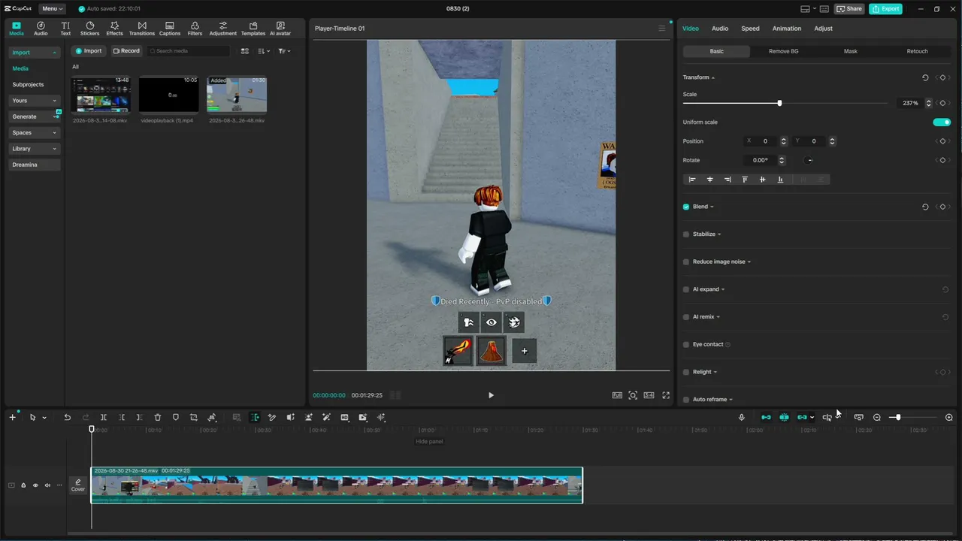Hide the video track with eye icon
Image resolution: width=962 pixels, height=541 pixels.
tap(35, 485)
